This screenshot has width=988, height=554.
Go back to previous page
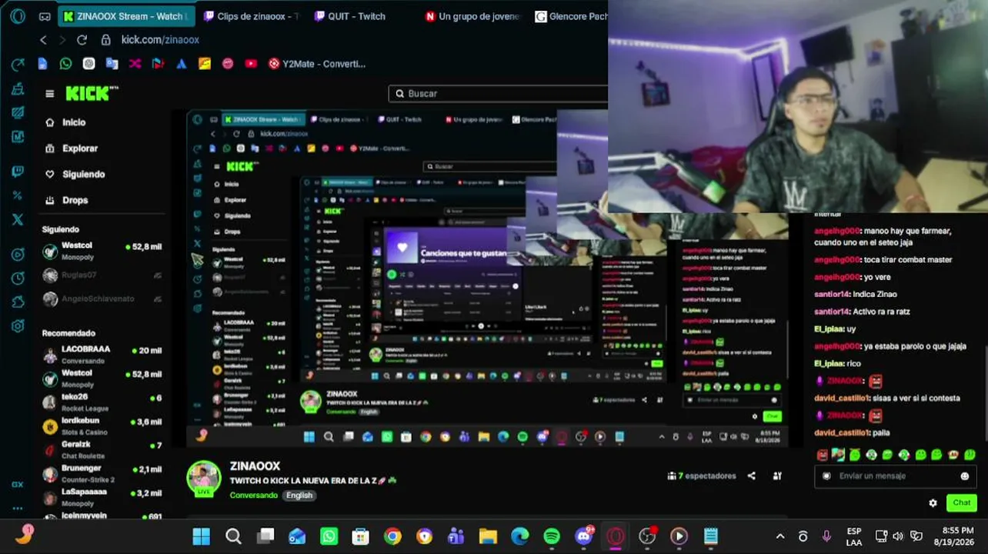tap(44, 40)
